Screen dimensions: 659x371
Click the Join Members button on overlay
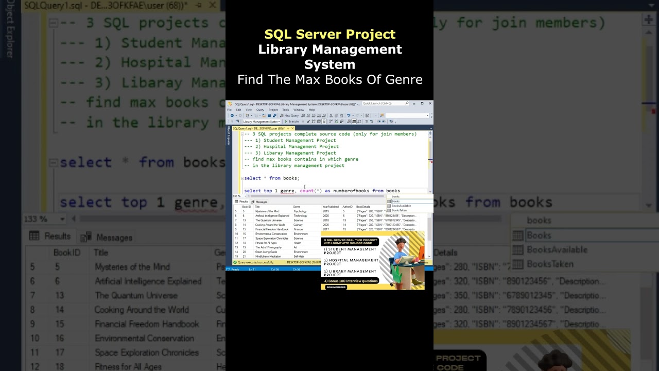coord(336,287)
